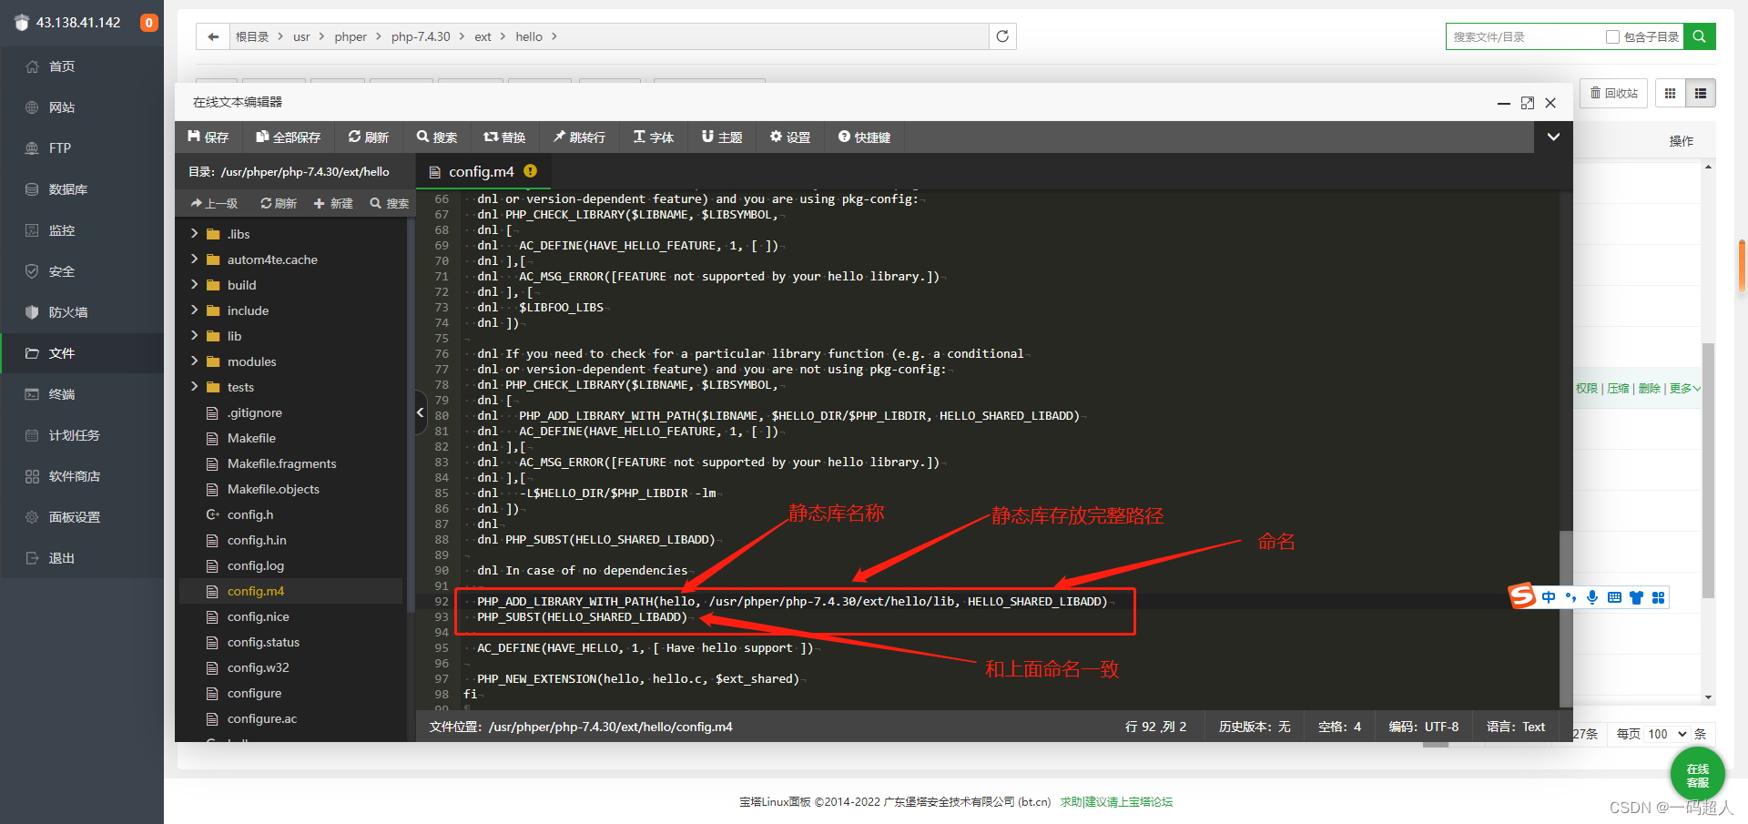Open the 跳转行 go-to-line tool
Screen dimensions: 1748x824
pyautogui.click(x=579, y=137)
